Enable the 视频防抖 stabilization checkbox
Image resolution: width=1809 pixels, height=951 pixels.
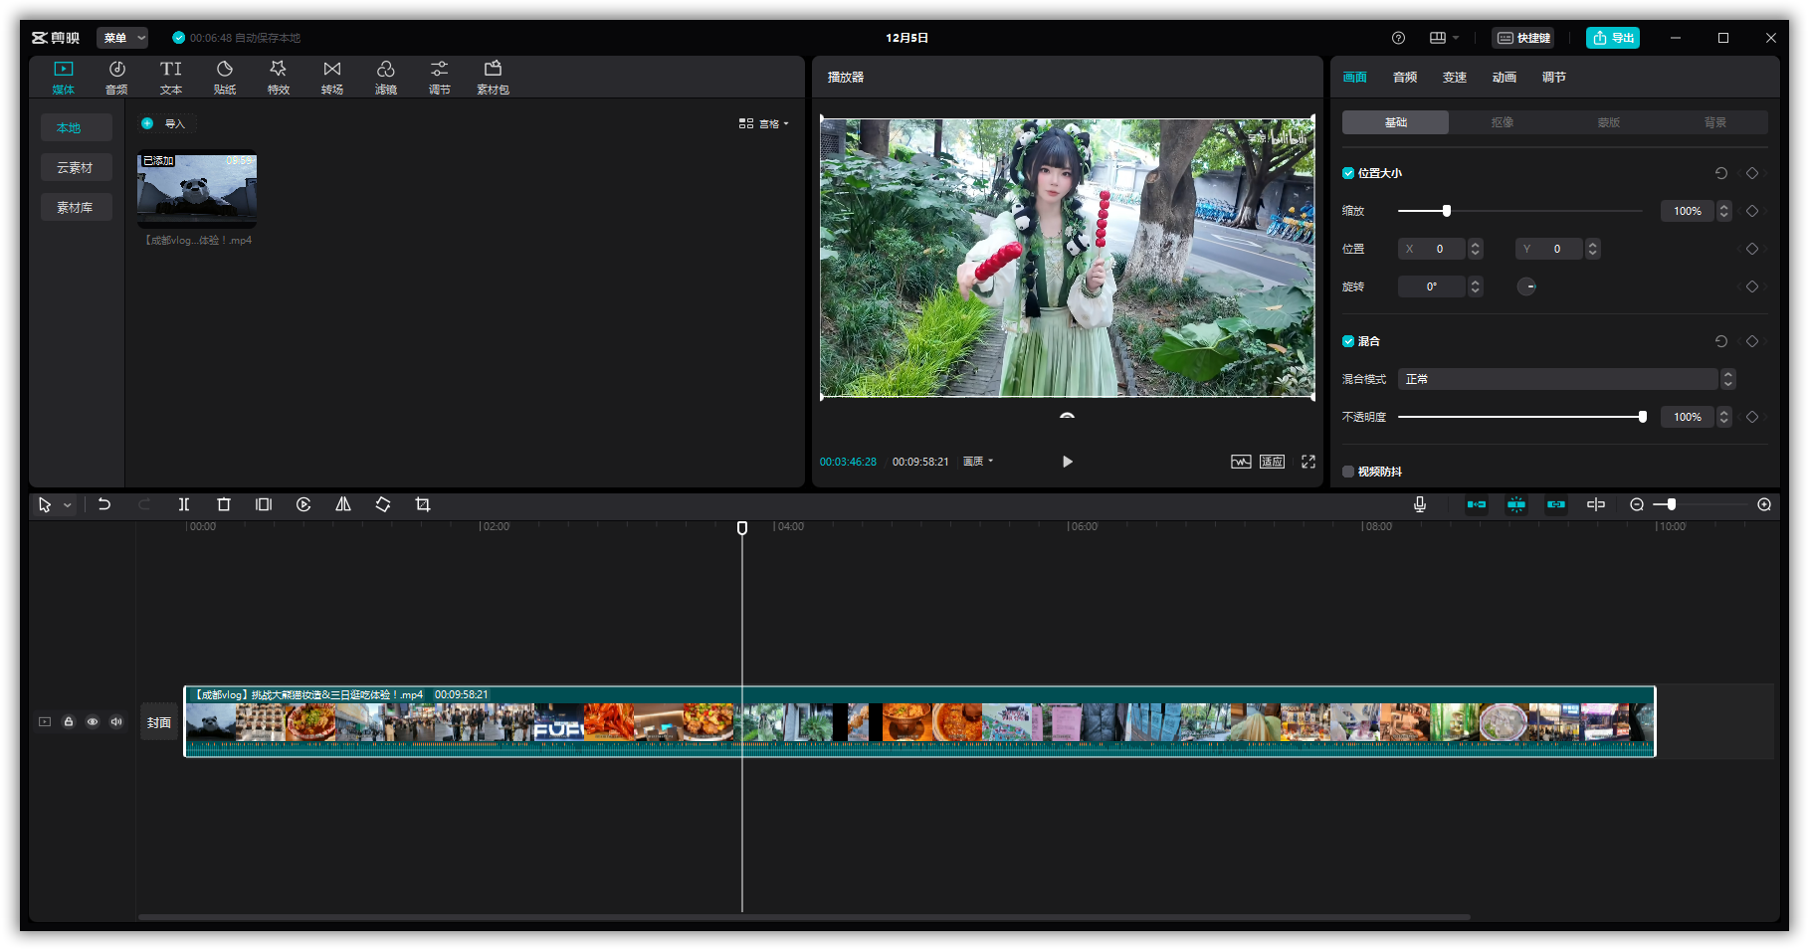tap(1348, 472)
